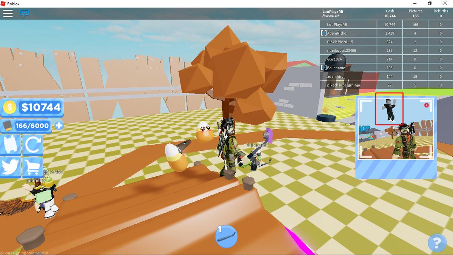Open the Roblox hamburger menu
This screenshot has width=453, height=255.
pyautogui.click(x=8, y=14)
